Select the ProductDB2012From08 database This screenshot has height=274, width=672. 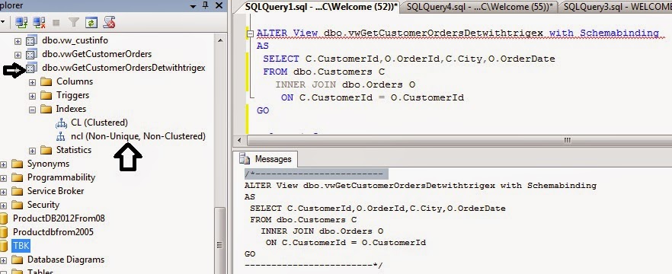pyautogui.click(x=59, y=218)
